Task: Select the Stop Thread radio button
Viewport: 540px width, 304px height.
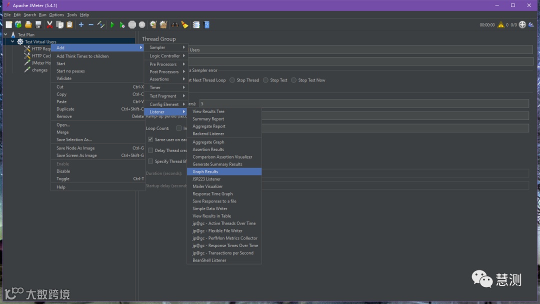Action: (x=232, y=80)
